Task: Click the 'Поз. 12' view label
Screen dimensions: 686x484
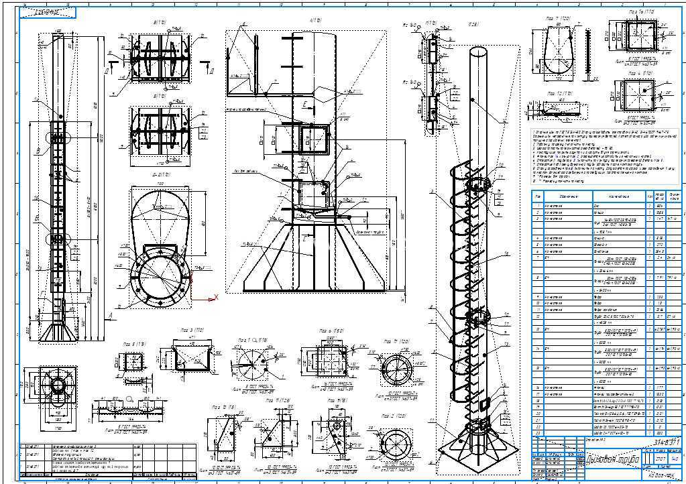Action: (x=561, y=94)
